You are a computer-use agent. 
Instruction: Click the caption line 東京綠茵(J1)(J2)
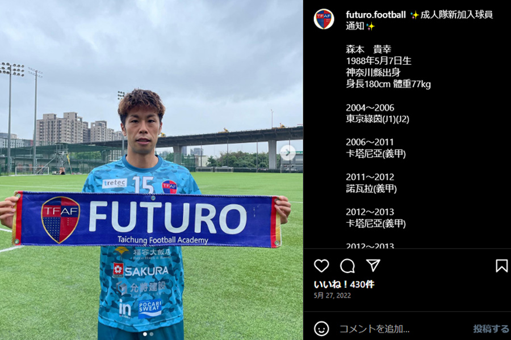tap(378, 119)
